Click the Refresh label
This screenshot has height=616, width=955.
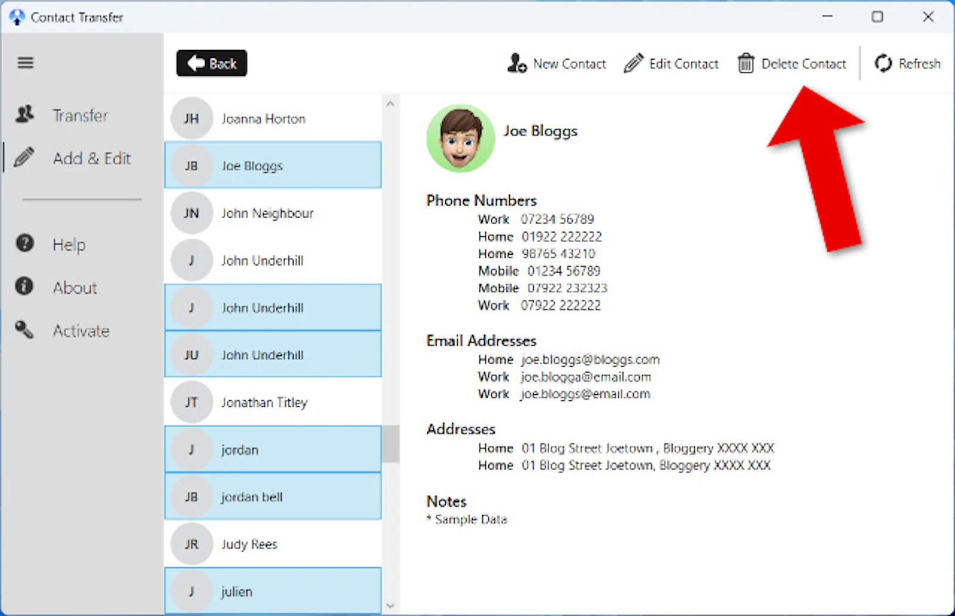pos(919,64)
